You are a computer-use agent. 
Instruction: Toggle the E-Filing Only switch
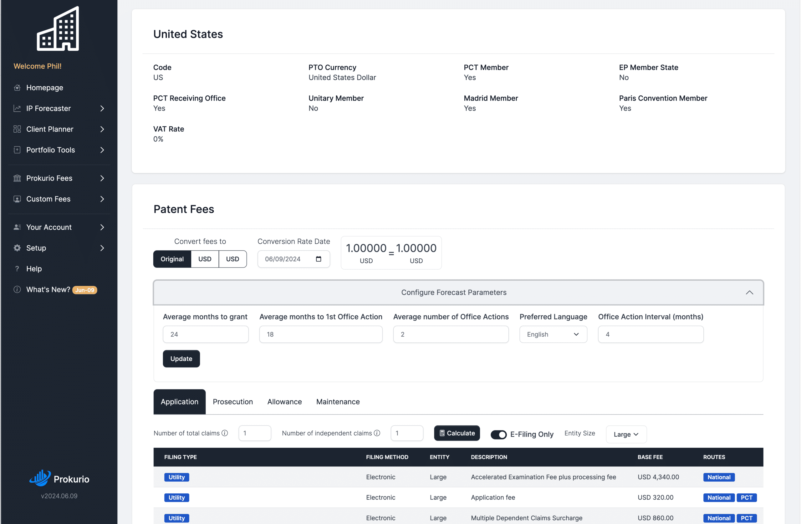coord(498,435)
